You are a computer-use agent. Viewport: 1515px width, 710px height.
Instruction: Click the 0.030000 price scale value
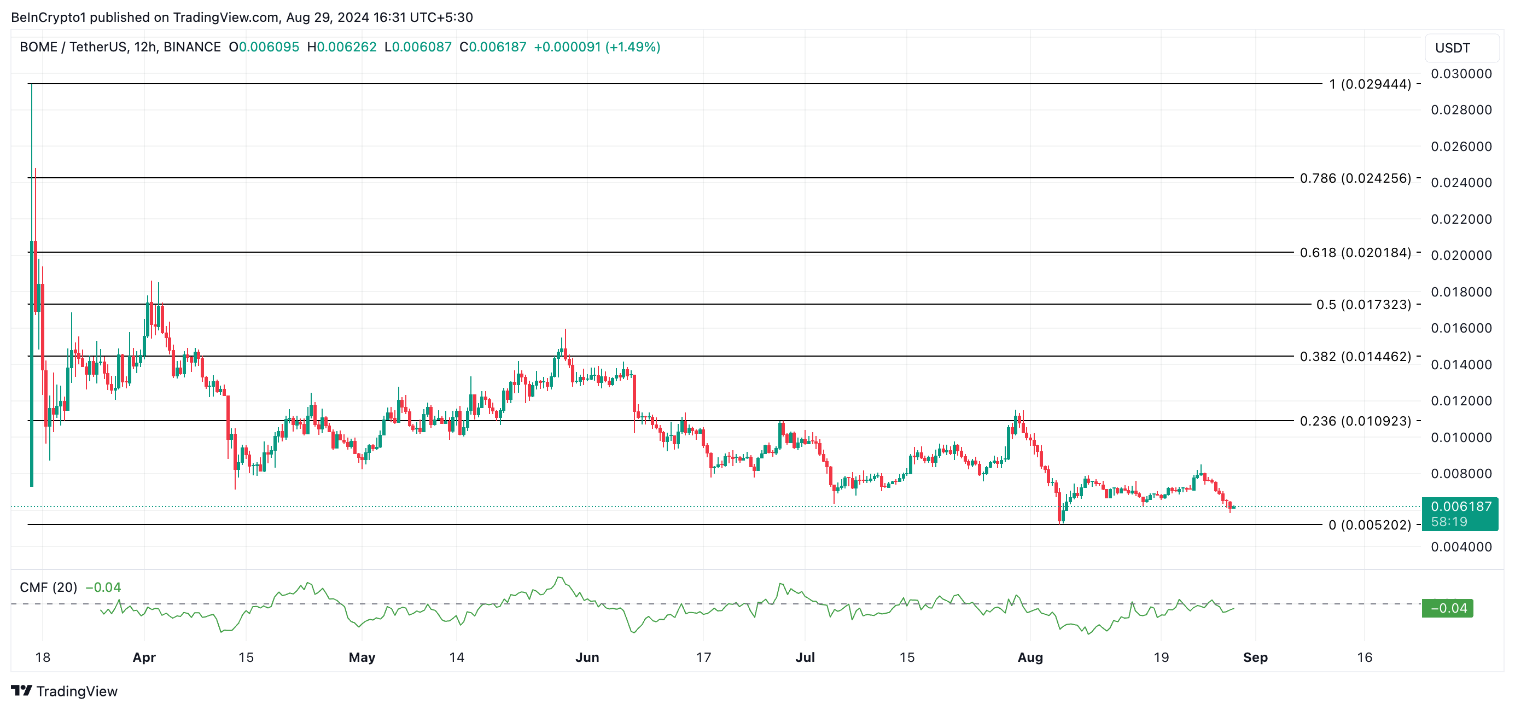click(x=1461, y=74)
